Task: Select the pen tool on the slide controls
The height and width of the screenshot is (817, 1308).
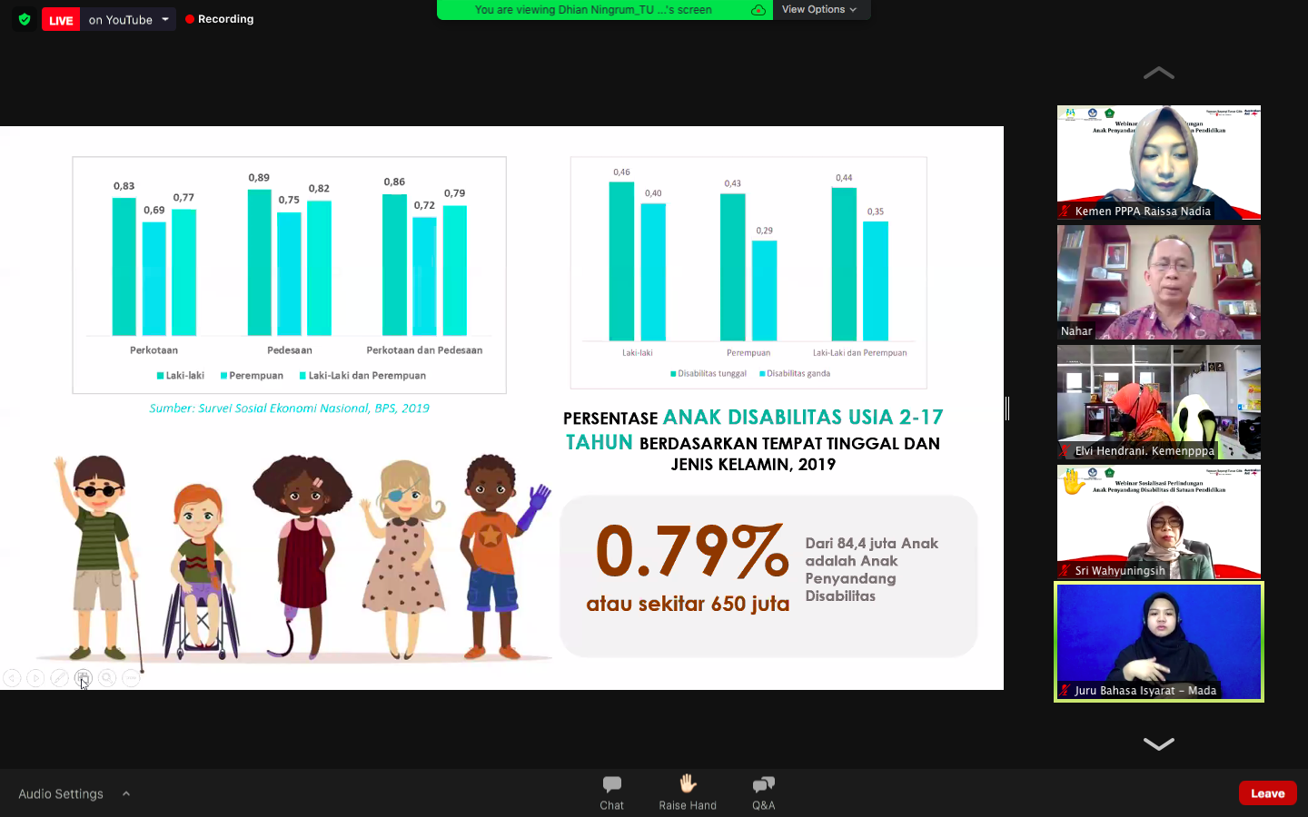Action: pos(59,678)
